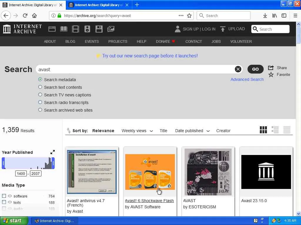
Task: Switch to compact list view
Action: pyautogui.click(x=287, y=130)
